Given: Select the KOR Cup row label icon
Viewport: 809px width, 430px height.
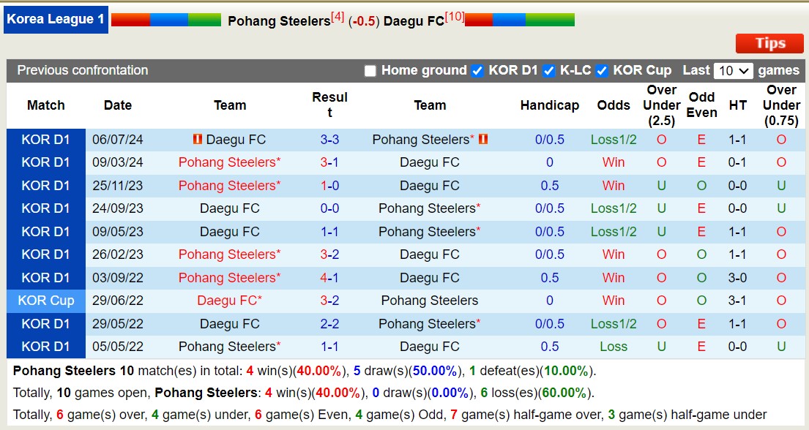Looking at the screenshot, I should [45, 301].
